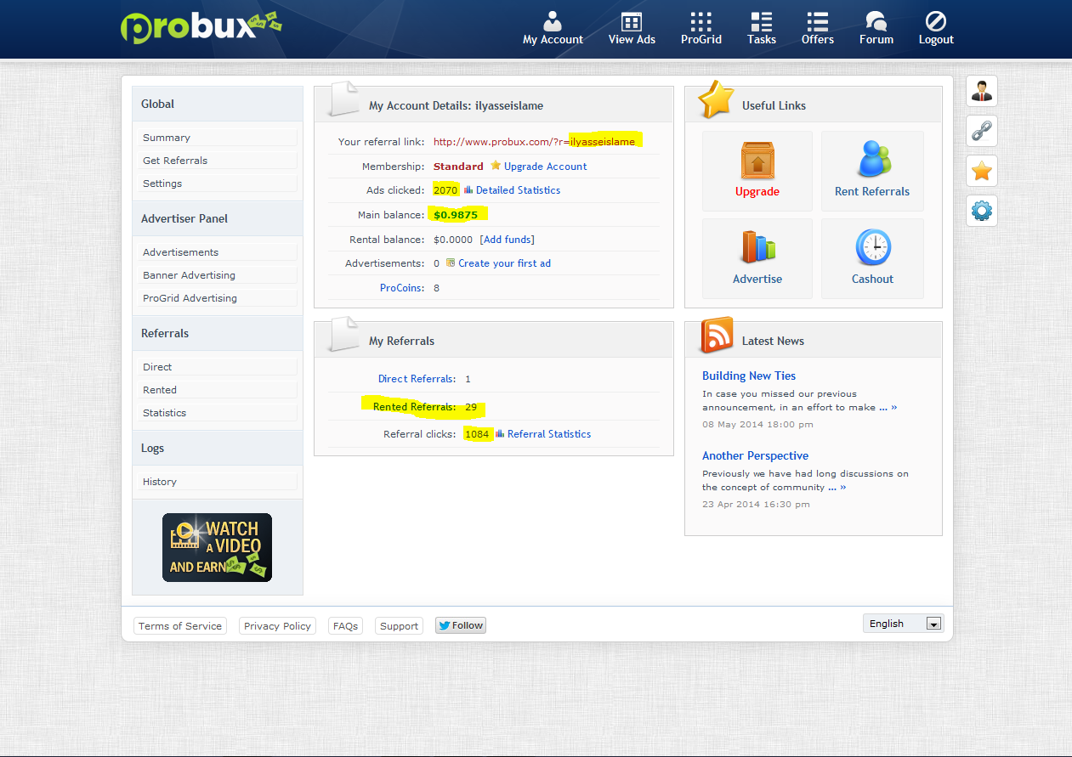Open Settings in the sidebar
This screenshot has height=757, width=1072.
218,184
